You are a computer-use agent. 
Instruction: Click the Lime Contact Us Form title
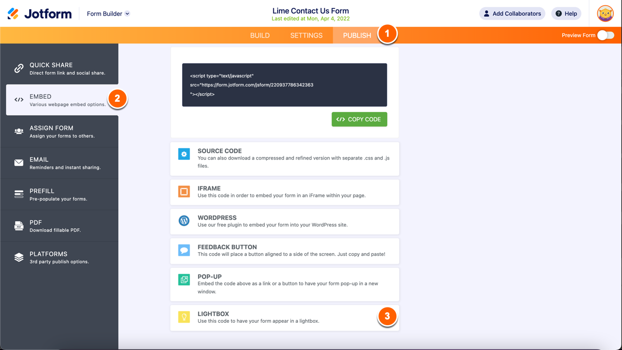coord(311,11)
